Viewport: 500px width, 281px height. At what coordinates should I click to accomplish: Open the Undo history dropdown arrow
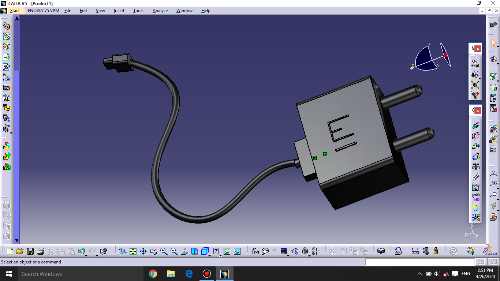86,255
